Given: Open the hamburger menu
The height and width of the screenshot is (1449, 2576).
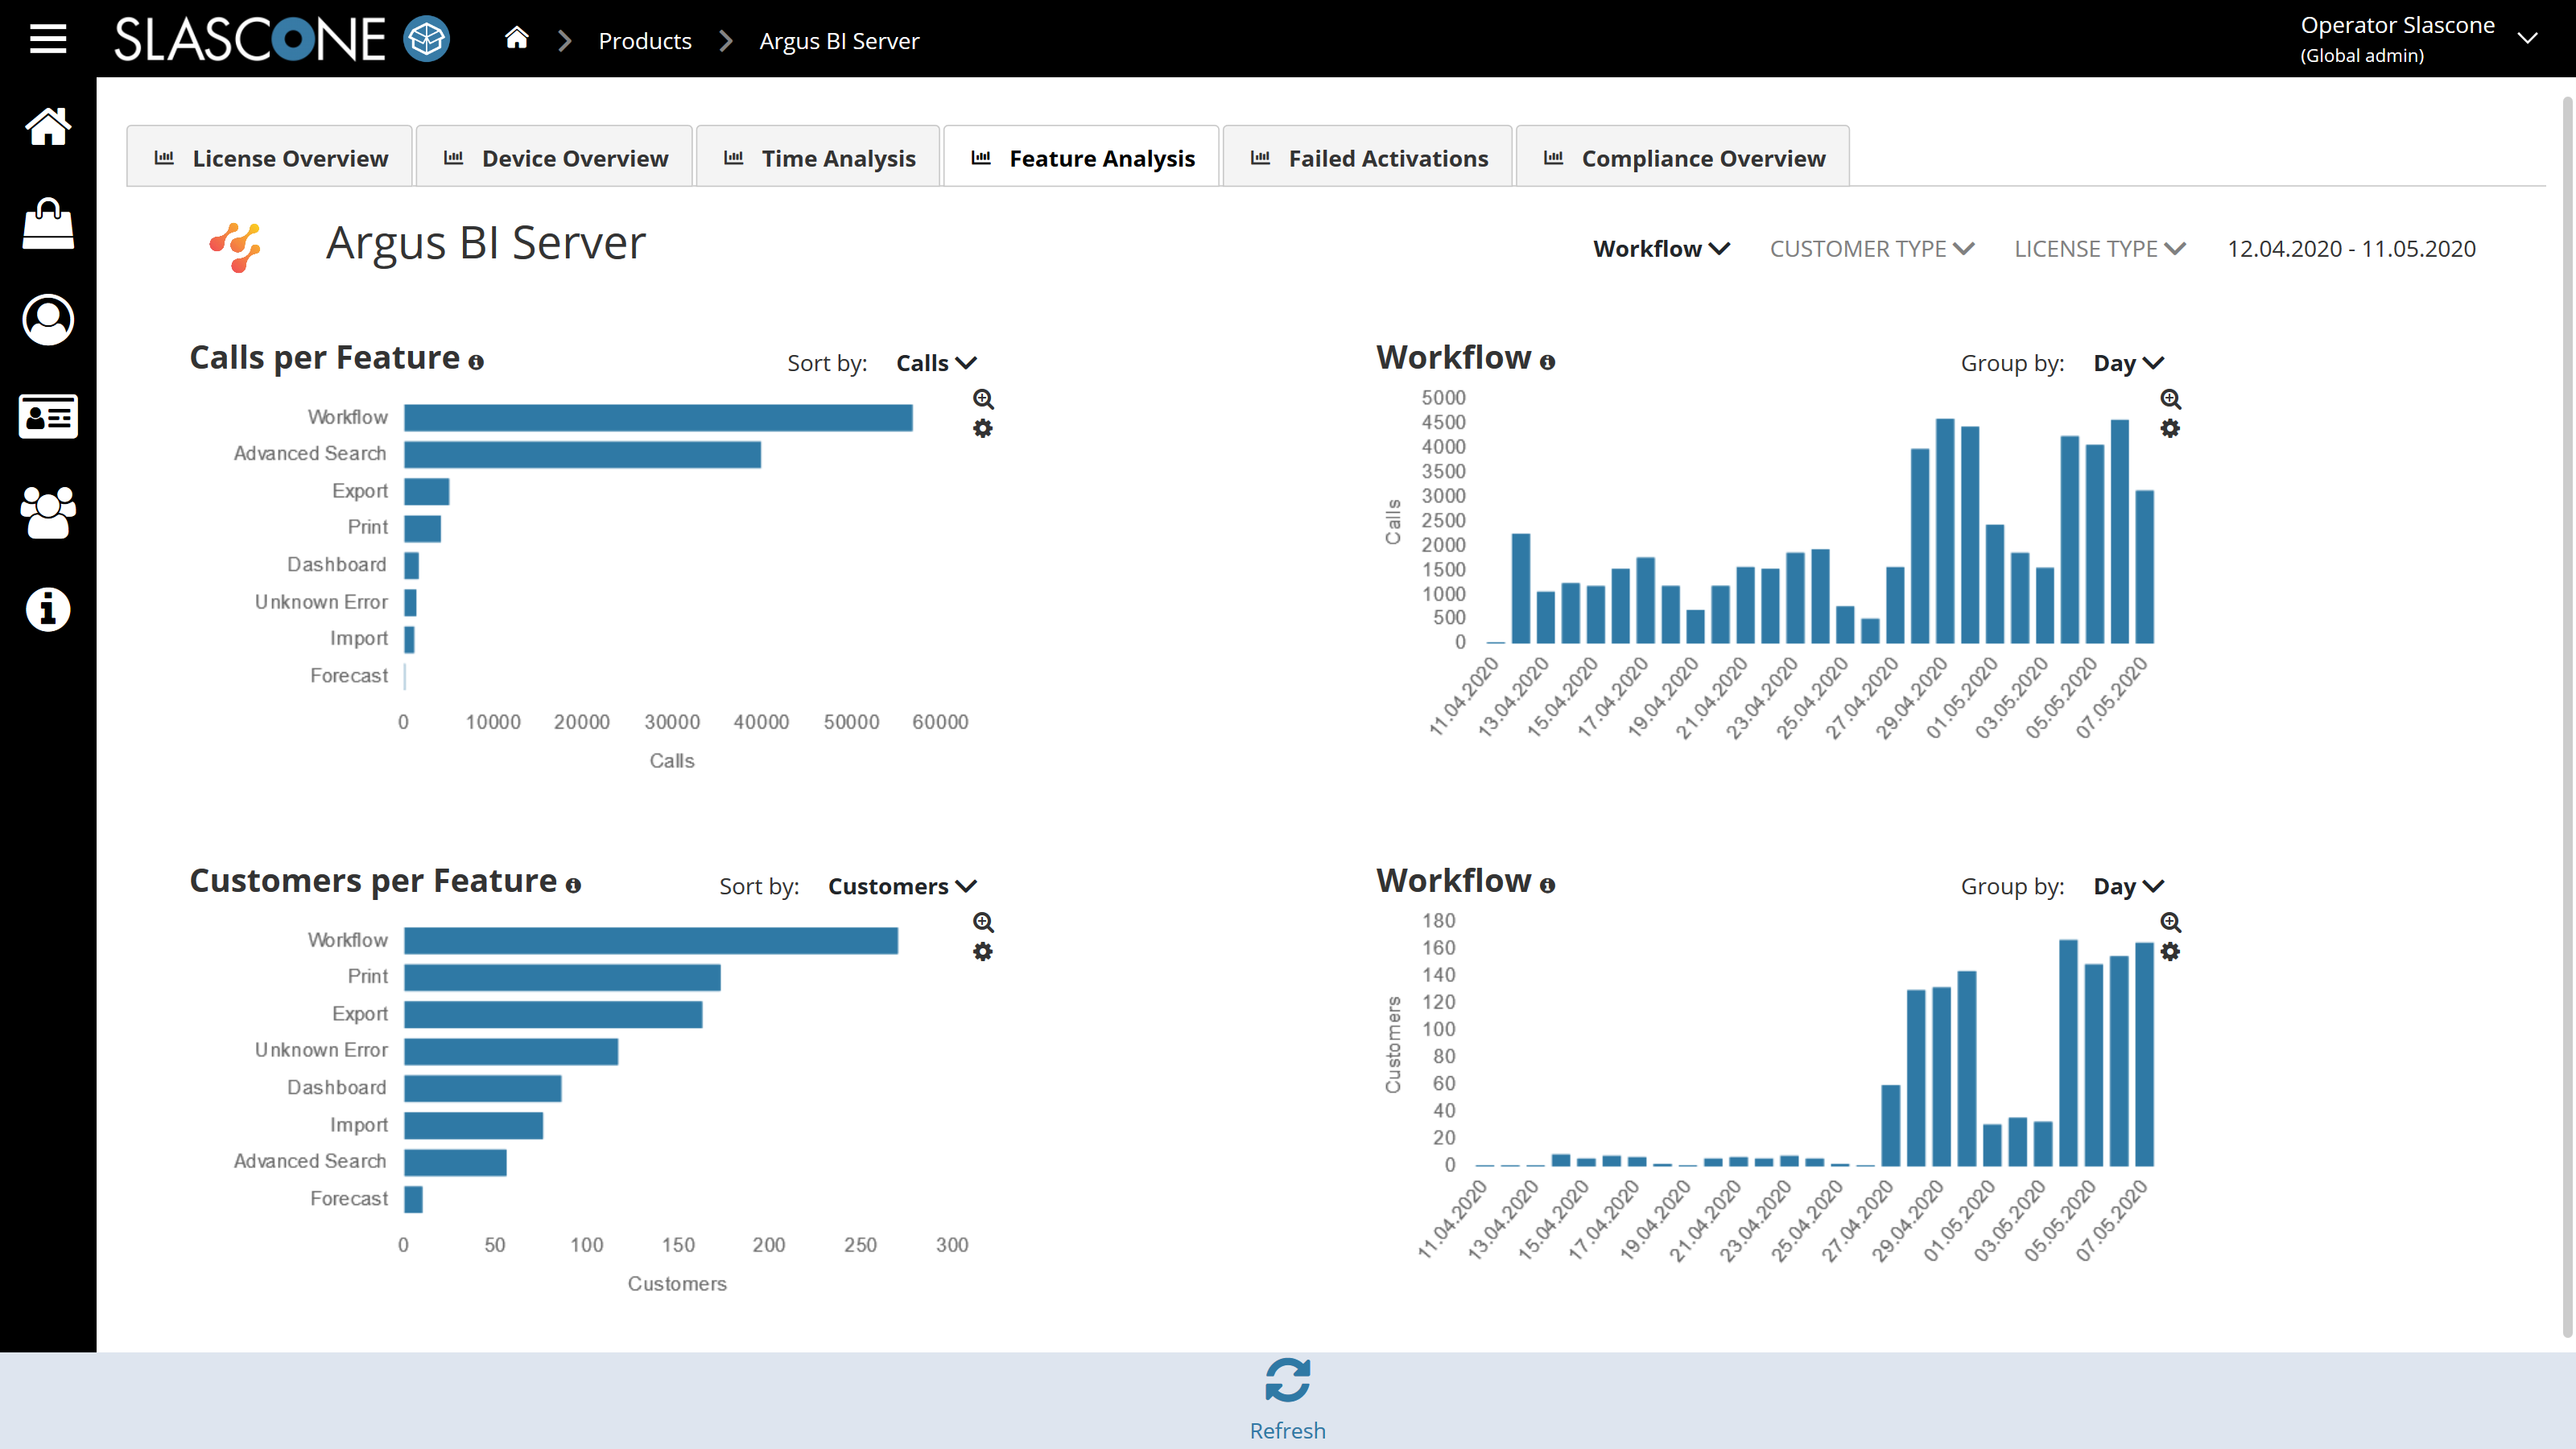Looking at the screenshot, I should coord(47,39).
